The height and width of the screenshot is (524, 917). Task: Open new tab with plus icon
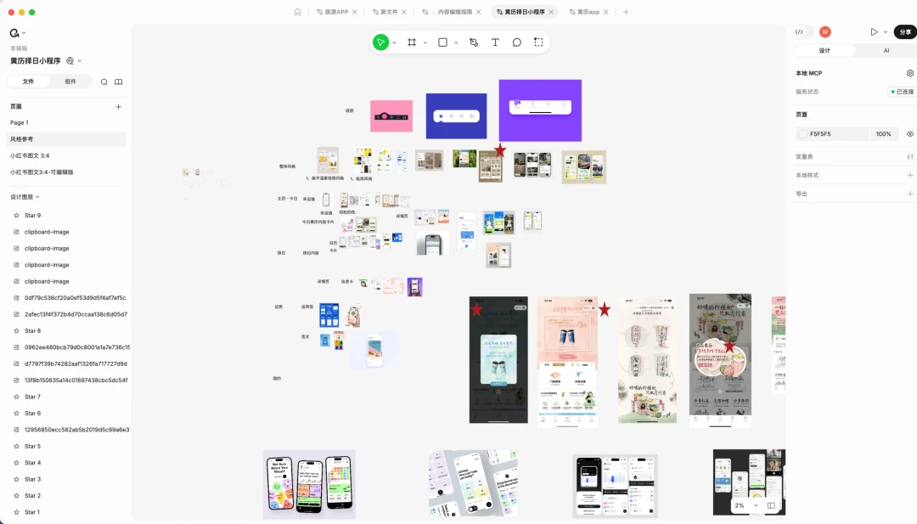pos(626,12)
